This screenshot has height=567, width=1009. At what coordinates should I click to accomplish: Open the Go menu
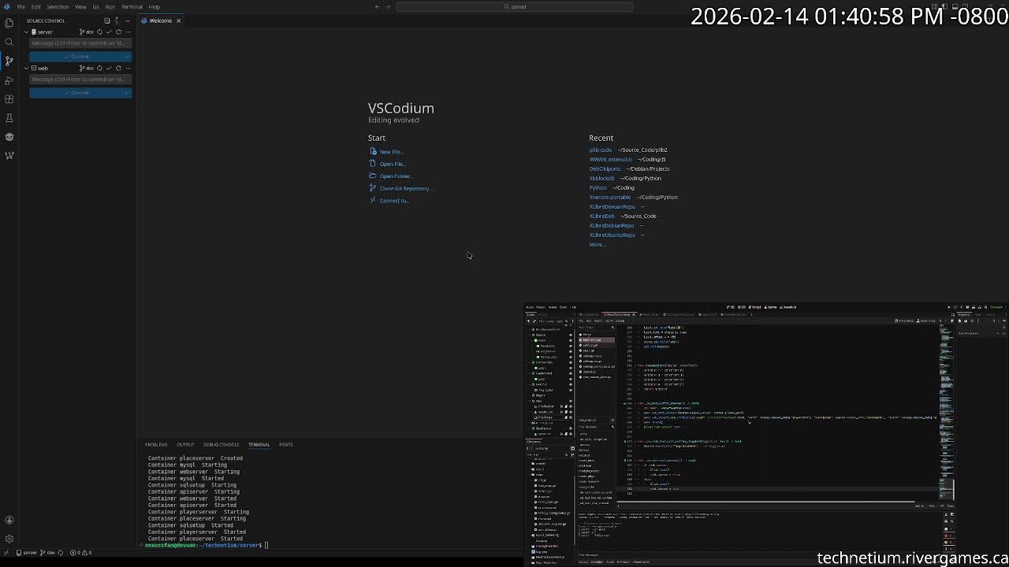(x=96, y=7)
